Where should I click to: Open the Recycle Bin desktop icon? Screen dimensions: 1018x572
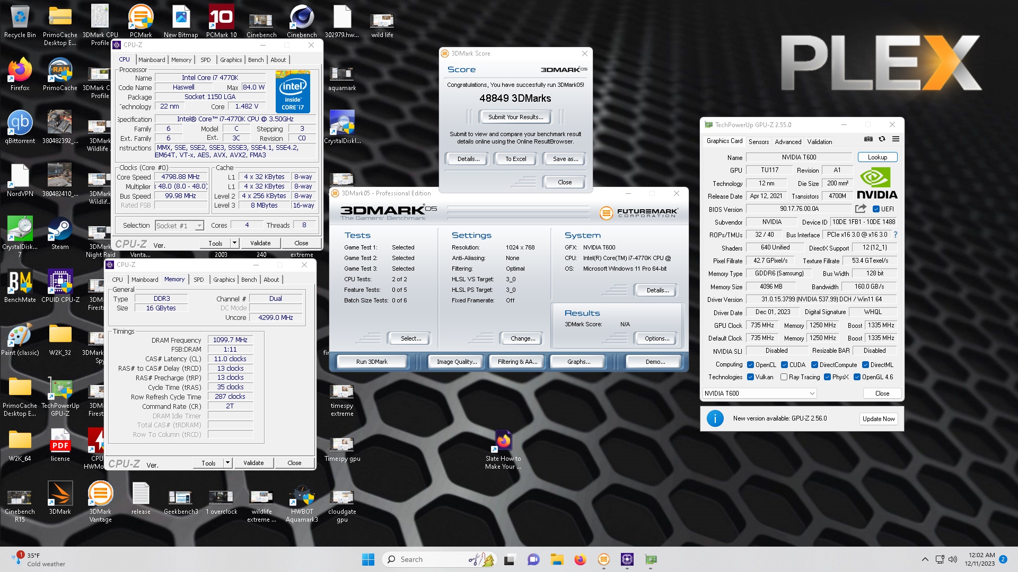coord(20,21)
